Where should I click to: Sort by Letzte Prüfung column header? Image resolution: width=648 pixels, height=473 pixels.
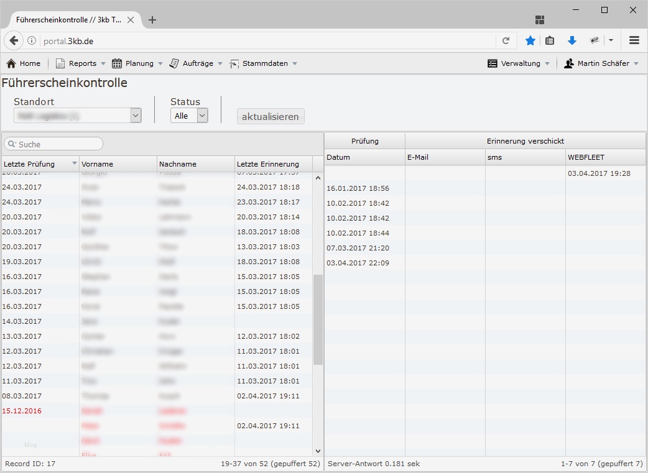pyautogui.click(x=40, y=164)
